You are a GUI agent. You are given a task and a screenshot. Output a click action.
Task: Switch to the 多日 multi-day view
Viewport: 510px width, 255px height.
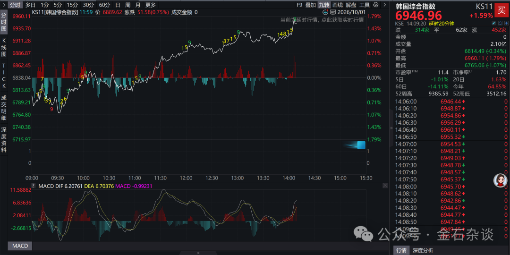pos(31,5)
